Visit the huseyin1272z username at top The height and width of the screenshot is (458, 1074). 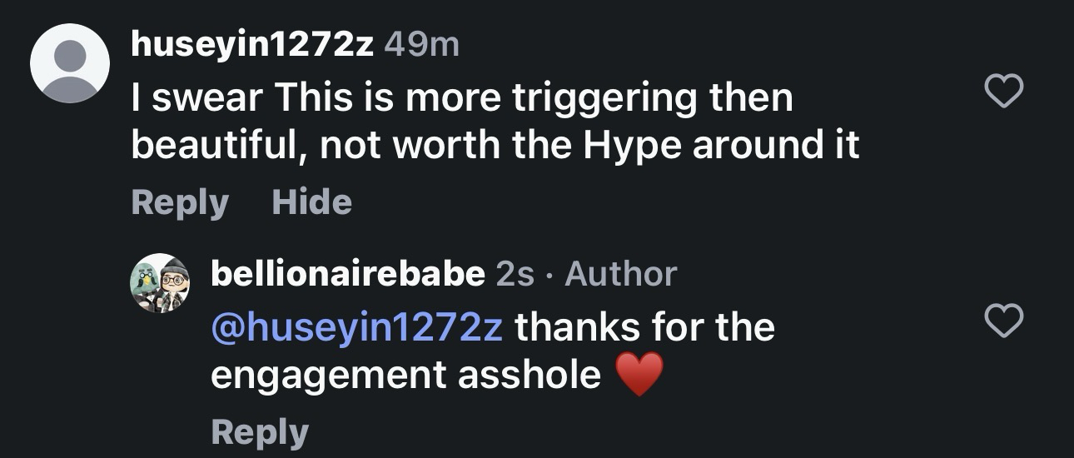[x=252, y=45]
